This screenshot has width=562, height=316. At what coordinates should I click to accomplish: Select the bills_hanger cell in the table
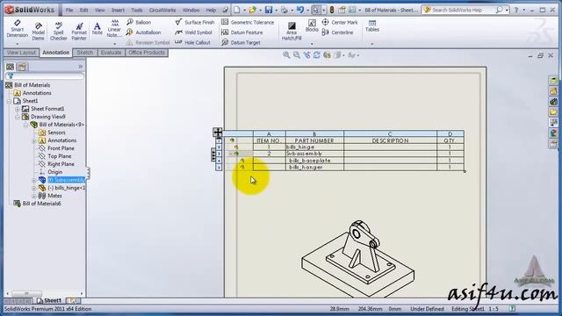314,168
